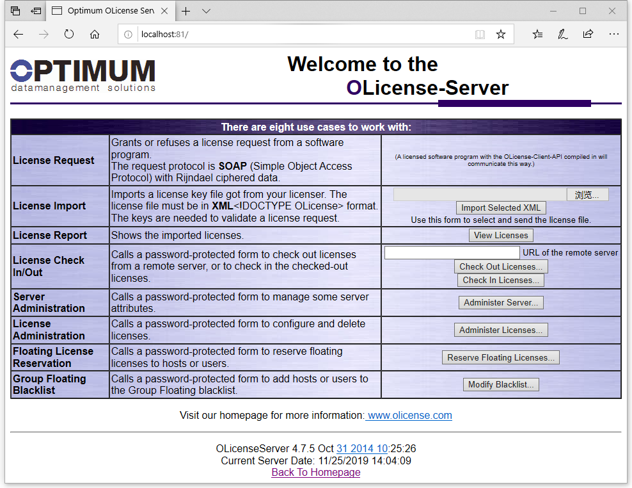Open the tabs you've set aside icon

point(15,11)
